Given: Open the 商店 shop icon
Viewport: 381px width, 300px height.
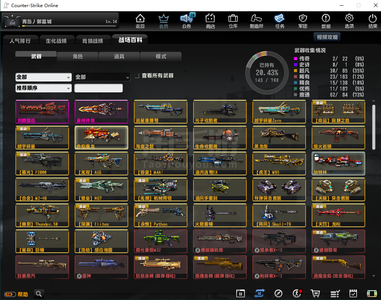Looking at the screenshot, I should (210, 21).
